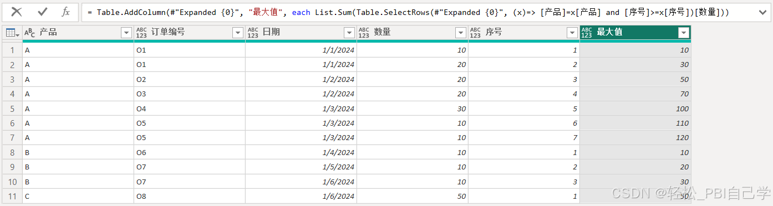The image size is (773, 206).
Task: Click the 1/5/2024 date cell
Action: coord(301,167)
